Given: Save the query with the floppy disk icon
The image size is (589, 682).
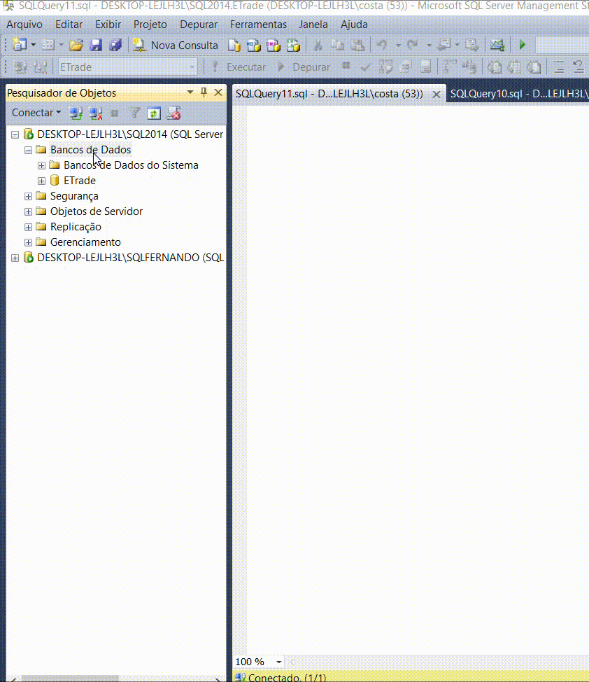Looking at the screenshot, I should click(x=96, y=45).
